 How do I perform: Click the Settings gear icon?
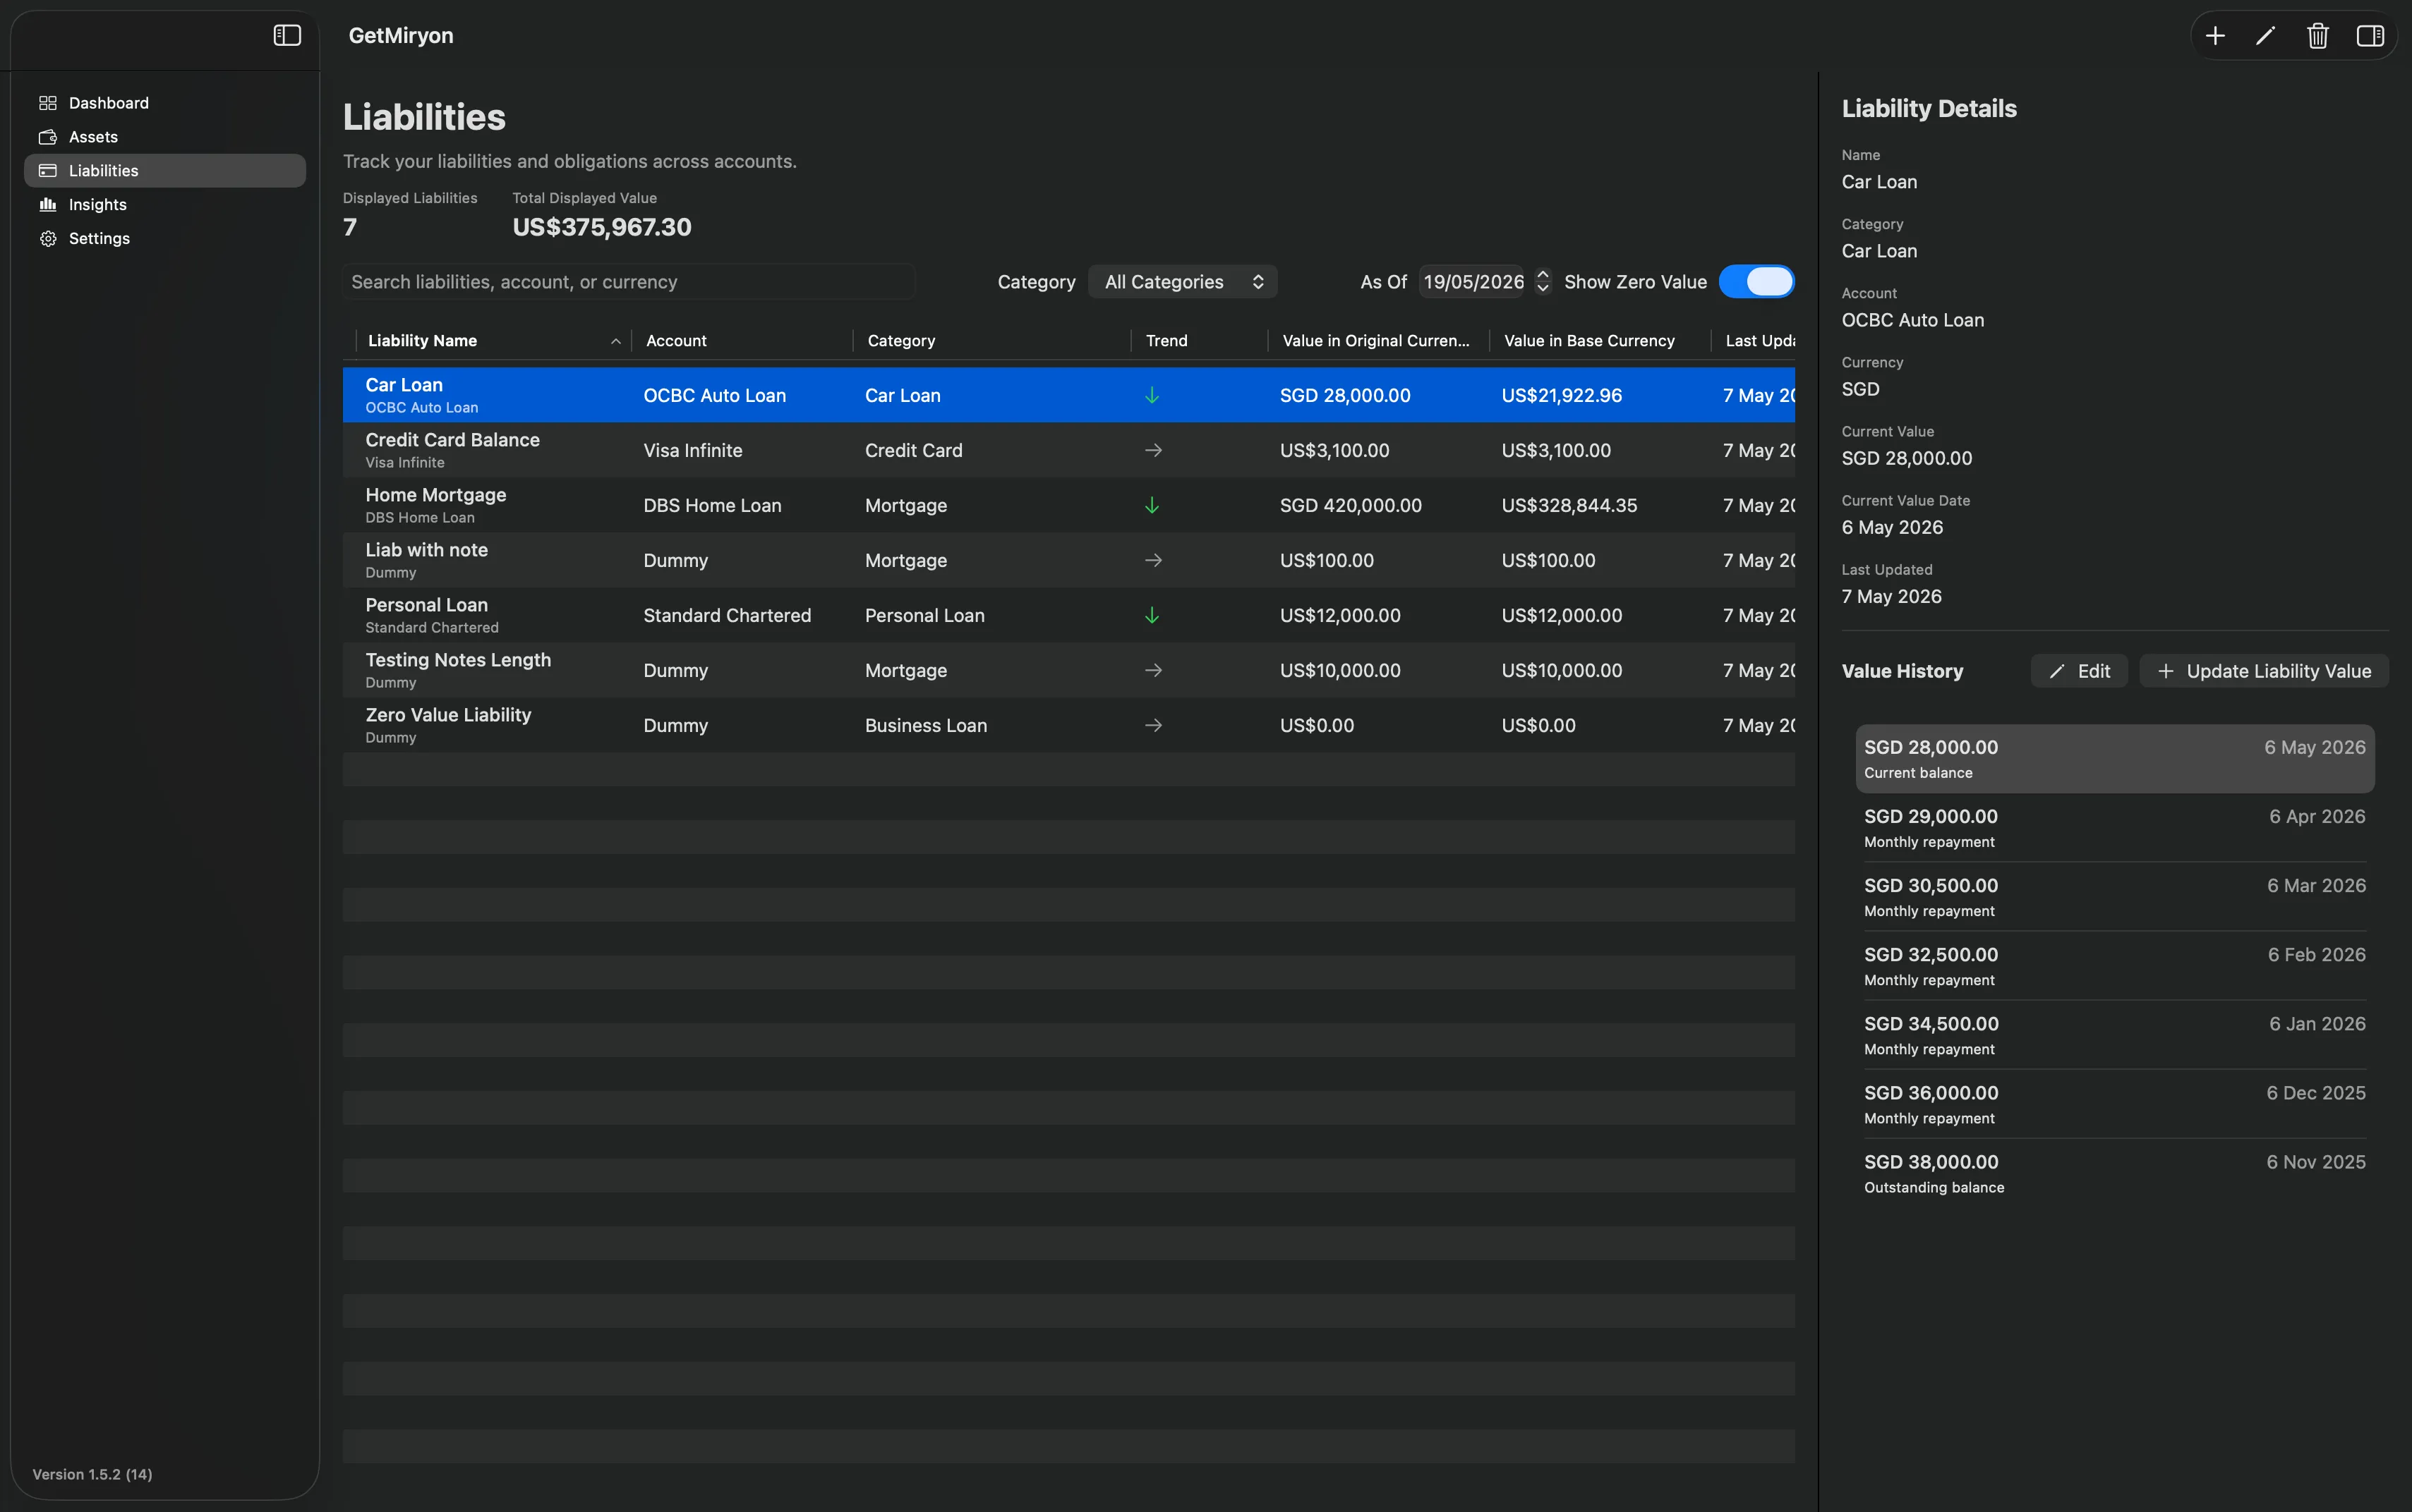pyautogui.click(x=47, y=239)
